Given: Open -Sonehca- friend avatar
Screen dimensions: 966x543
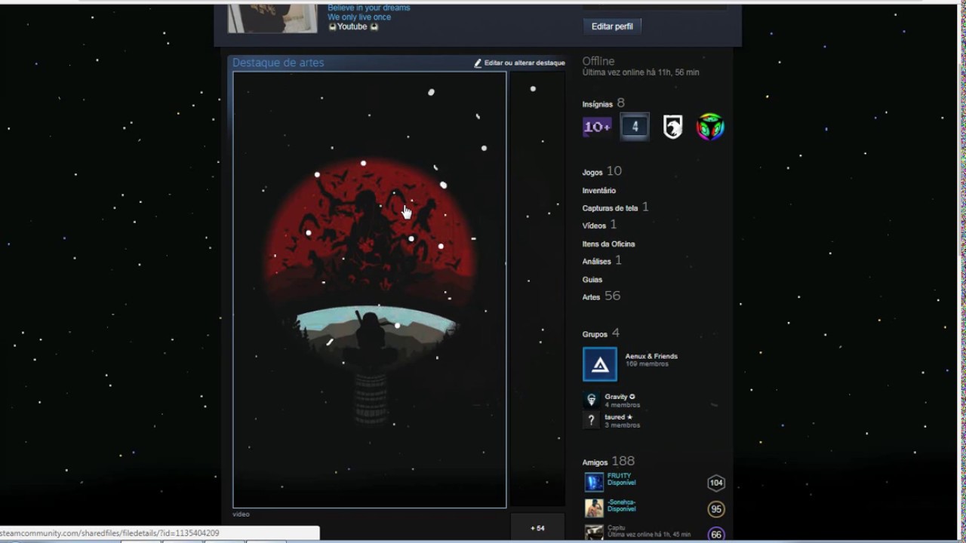Looking at the screenshot, I should coord(595,508).
